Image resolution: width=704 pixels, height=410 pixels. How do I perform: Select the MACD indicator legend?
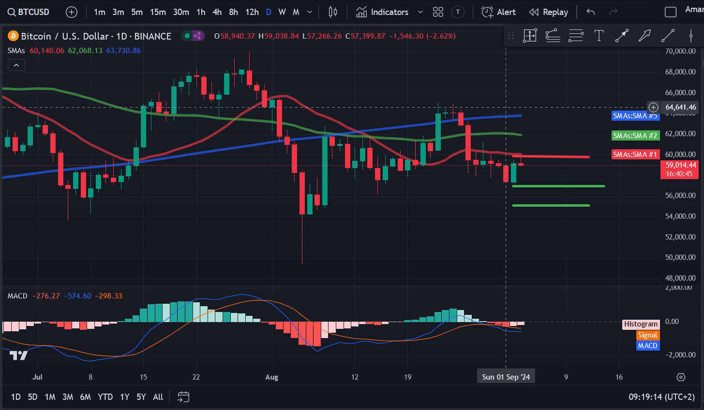tap(17, 296)
